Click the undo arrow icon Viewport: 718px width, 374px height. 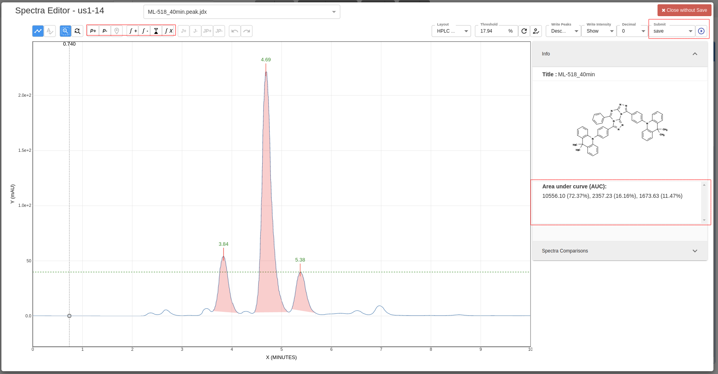[235, 31]
